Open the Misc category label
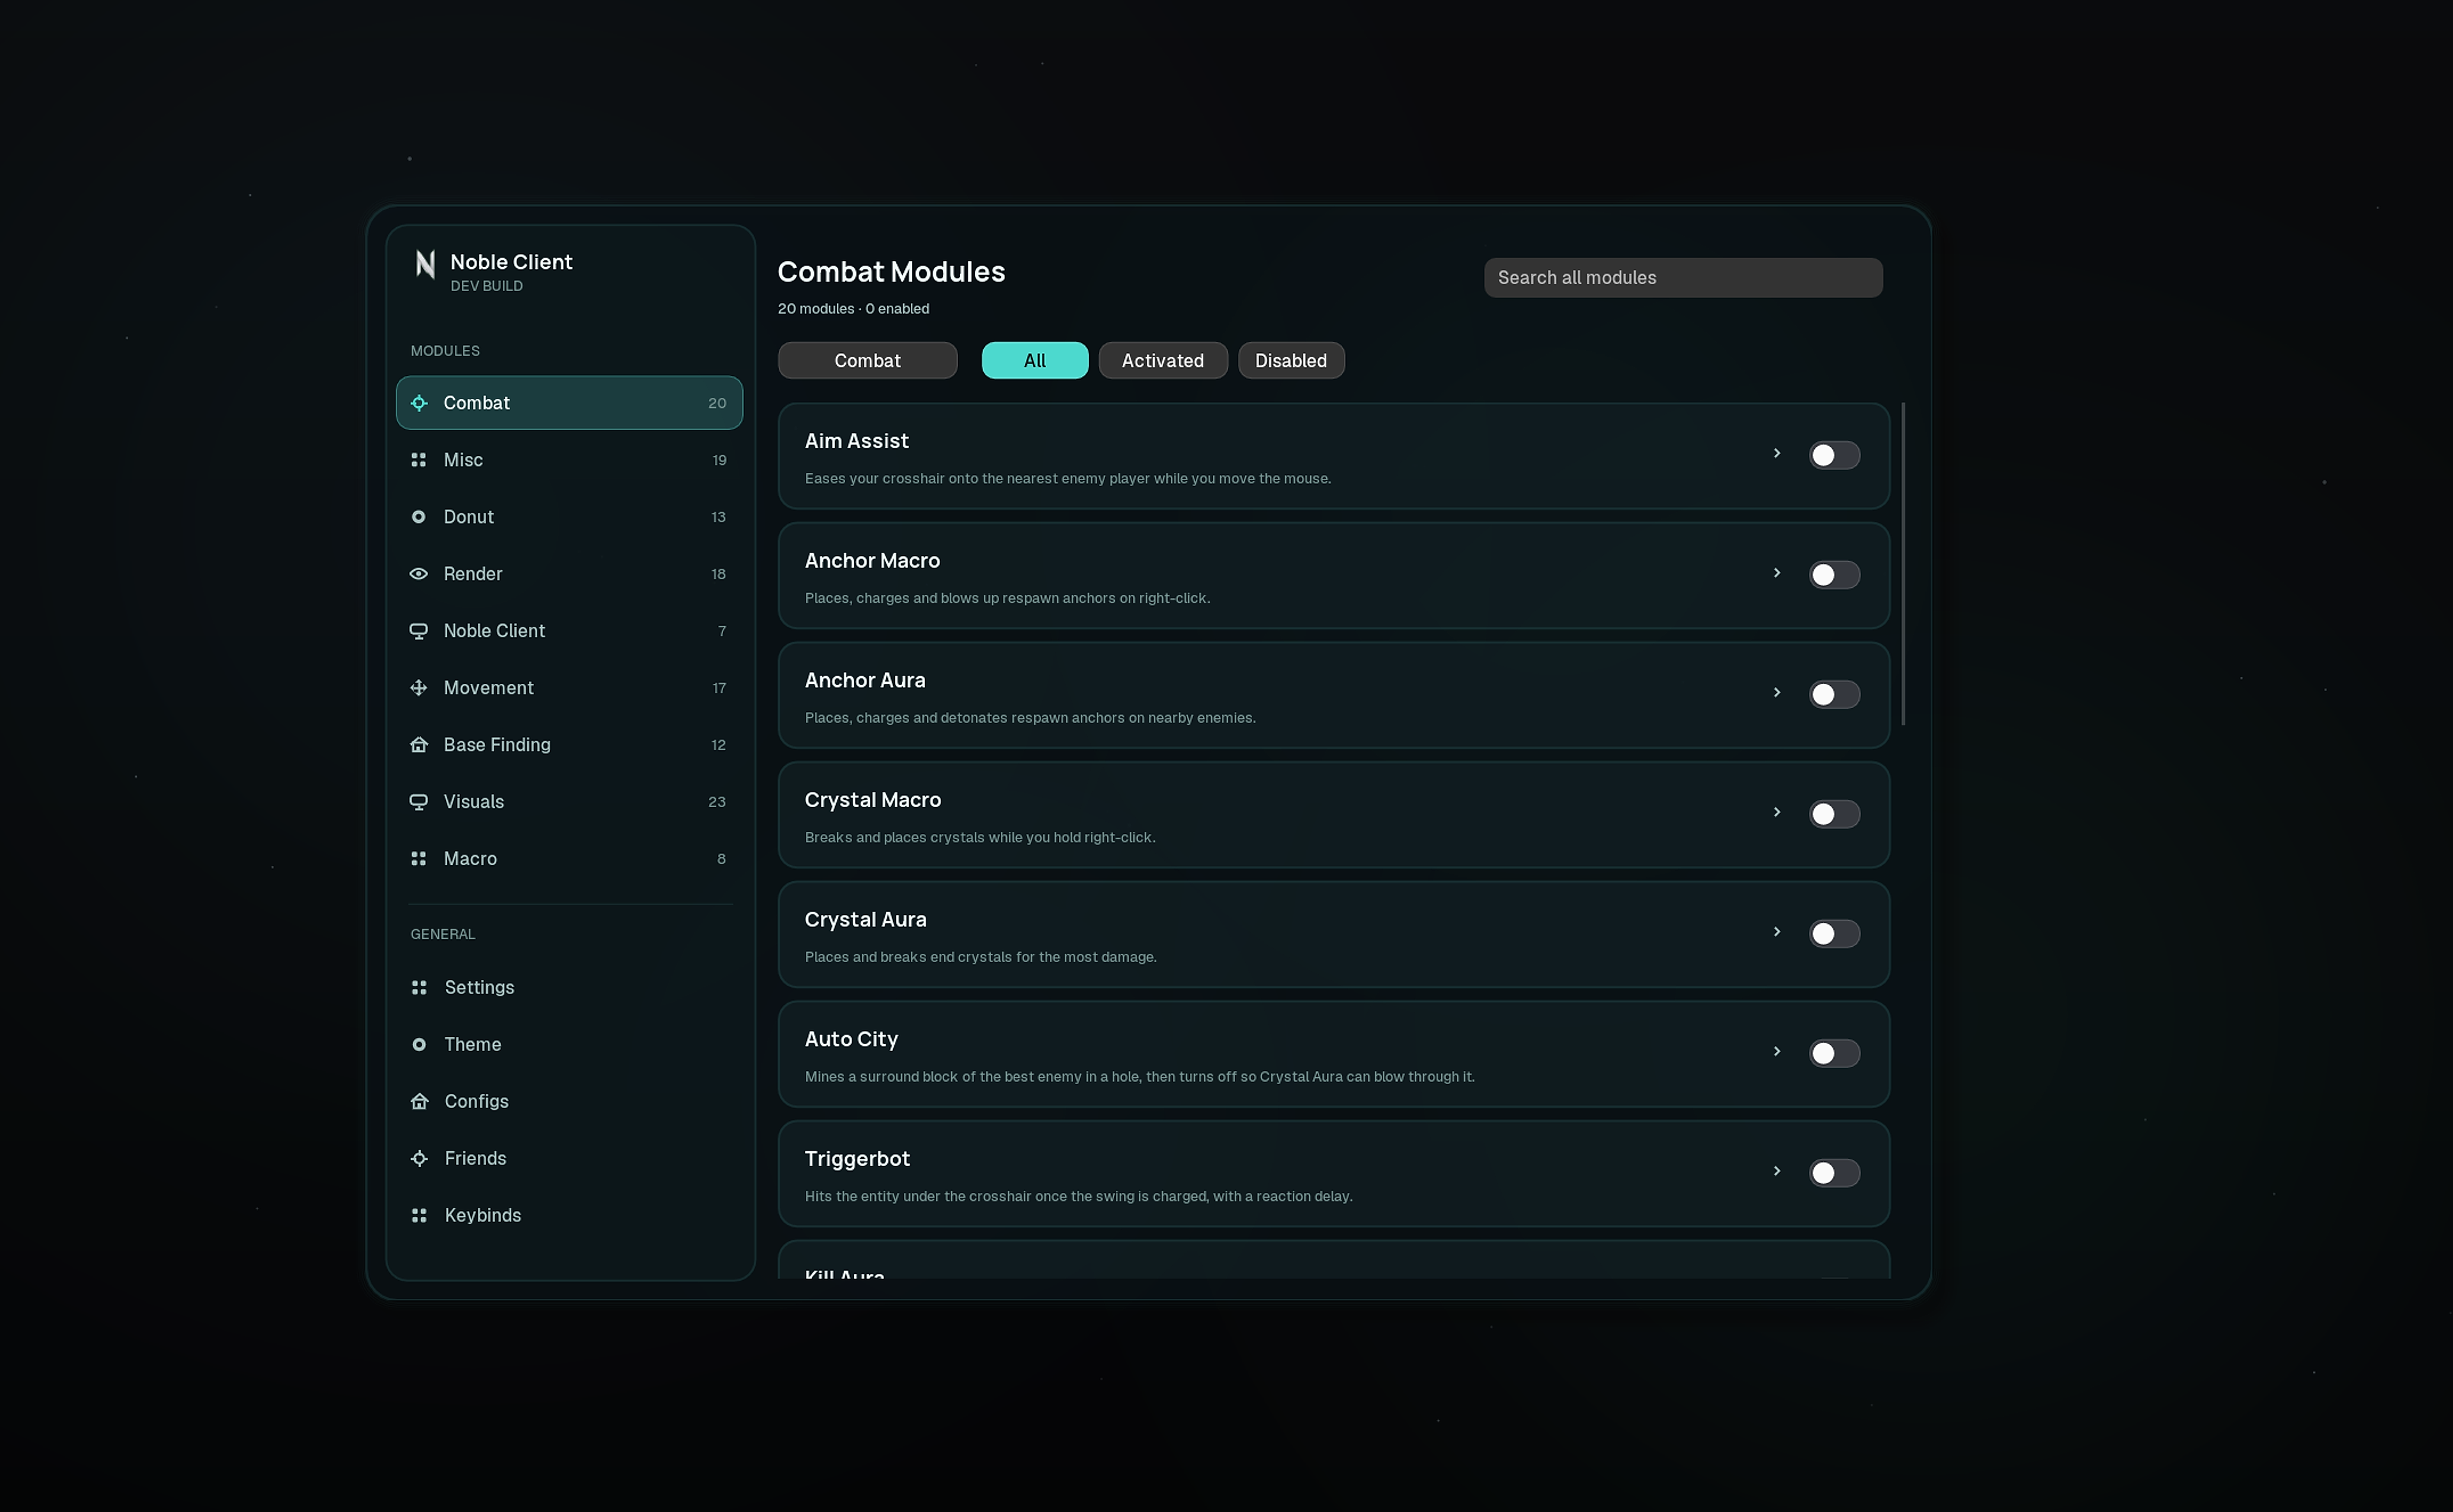Screen dimensions: 2453x1512 pos(463,460)
